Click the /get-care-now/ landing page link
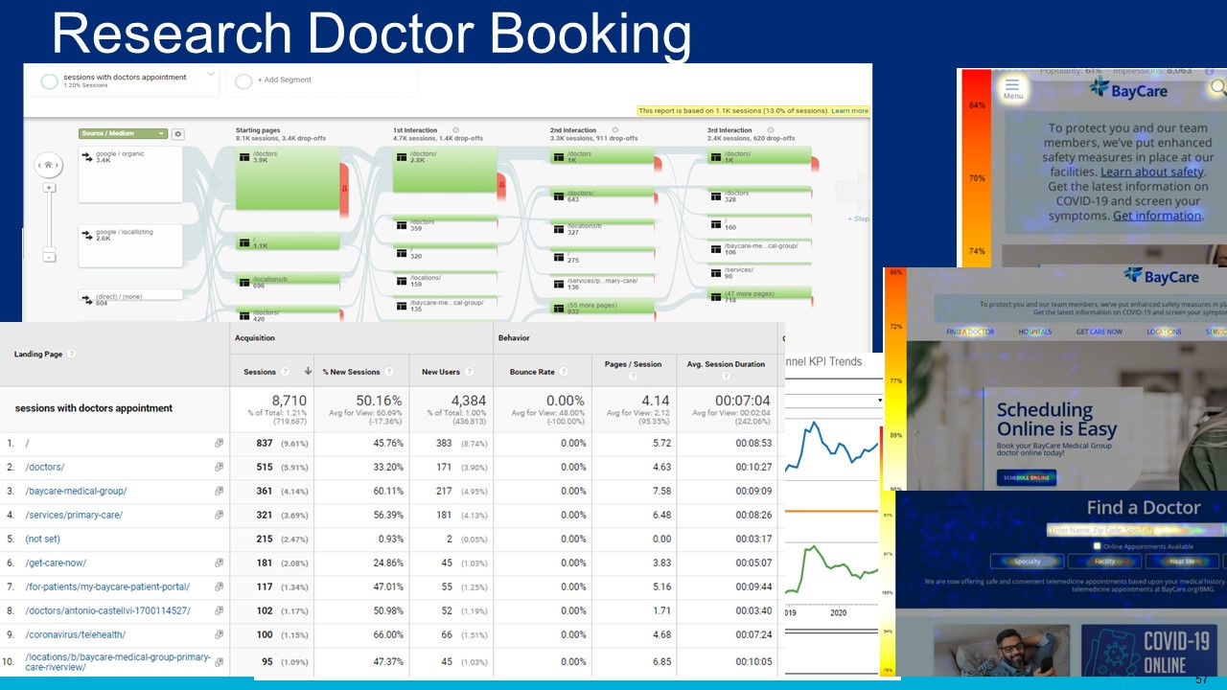 (x=56, y=563)
